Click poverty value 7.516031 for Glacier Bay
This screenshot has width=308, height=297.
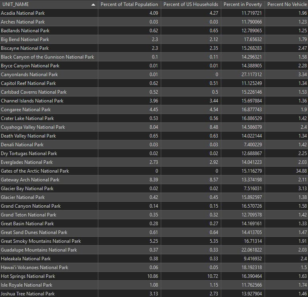[x=253, y=189]
